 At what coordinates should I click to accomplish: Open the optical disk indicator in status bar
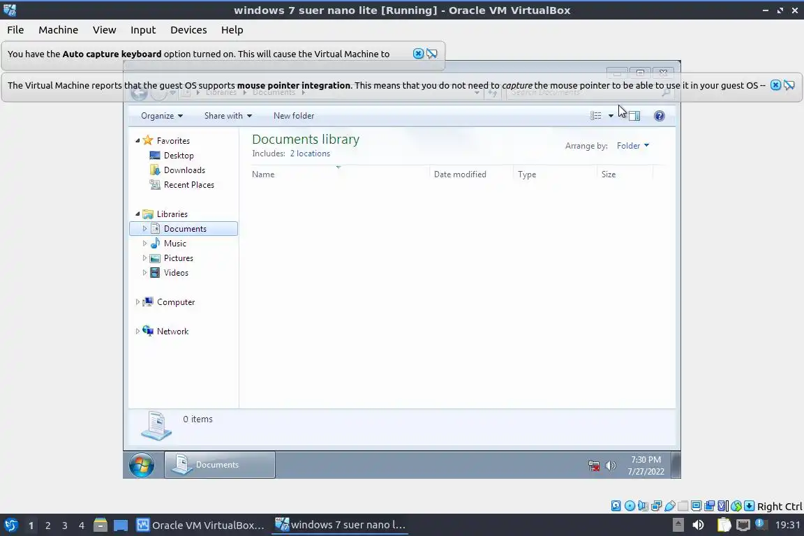630,506
